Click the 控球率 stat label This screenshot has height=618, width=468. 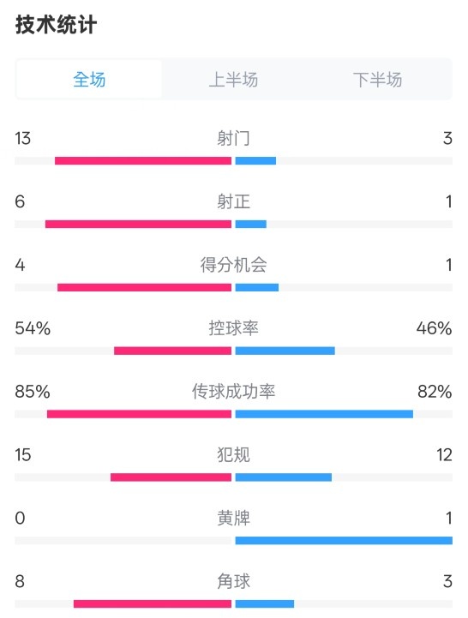click(233, 328)
